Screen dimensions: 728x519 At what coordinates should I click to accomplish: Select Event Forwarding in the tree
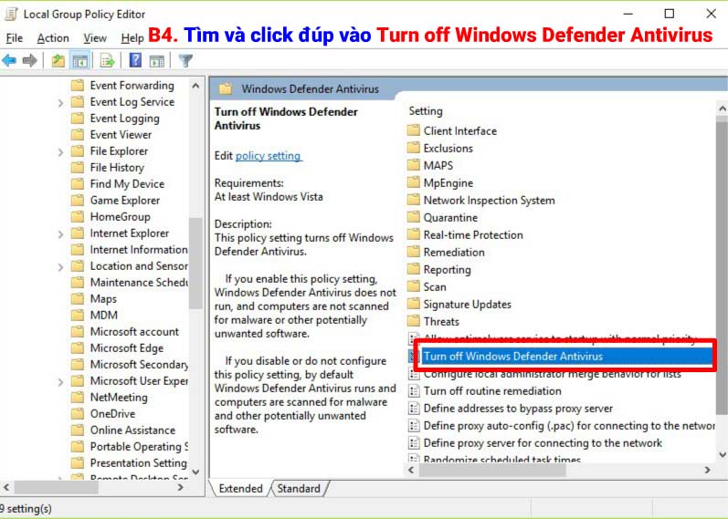click(x=132, y=86)
